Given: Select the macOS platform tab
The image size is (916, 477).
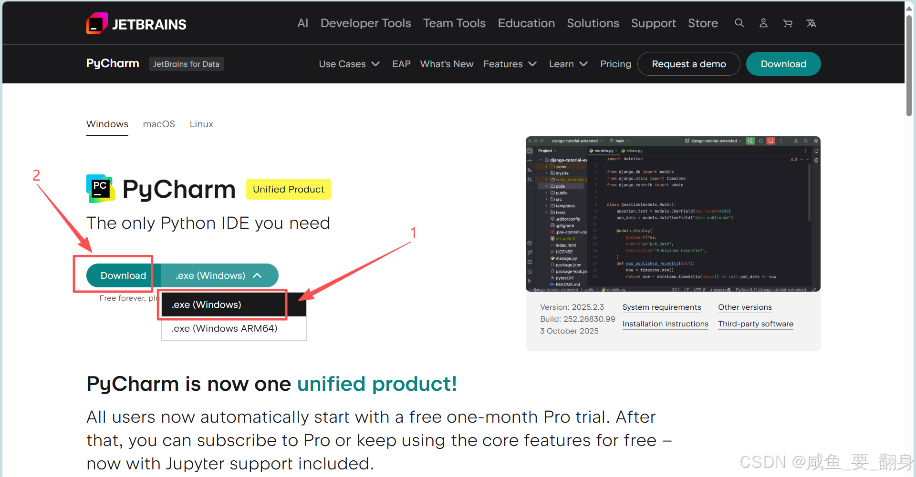Looking at the screenshot, I should pyautogui.click(x=159, y=124).
